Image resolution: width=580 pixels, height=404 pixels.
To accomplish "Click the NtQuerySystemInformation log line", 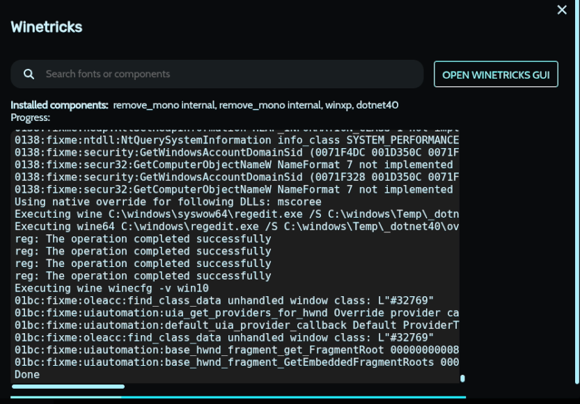I will pos(237,140).
